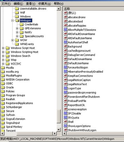Expand the Windows Script Host key
The width and height of the screenshot is (124, 142).
[x=3, y=48]
